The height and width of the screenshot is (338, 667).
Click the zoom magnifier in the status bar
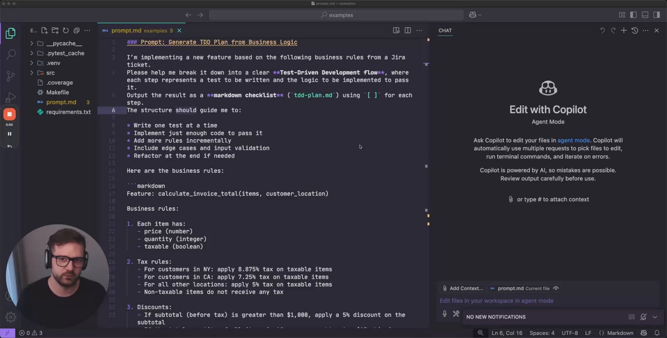[480, 333]
